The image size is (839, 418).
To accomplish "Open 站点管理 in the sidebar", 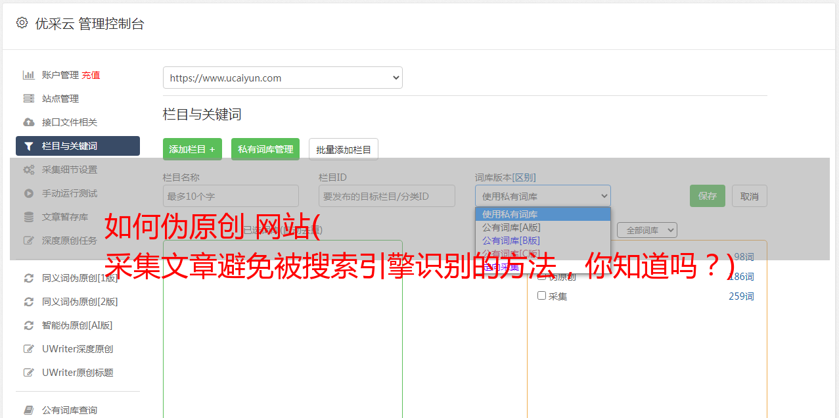I will [60, 99].
